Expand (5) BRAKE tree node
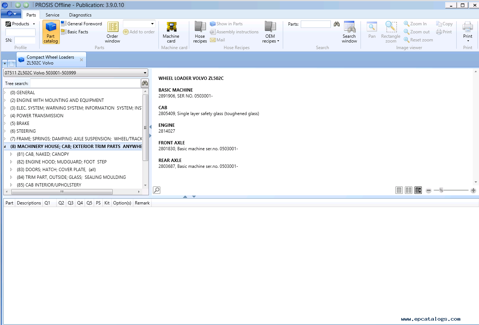Image resolution: width=479 pixels, height=325 pixels. click(5, 123)
